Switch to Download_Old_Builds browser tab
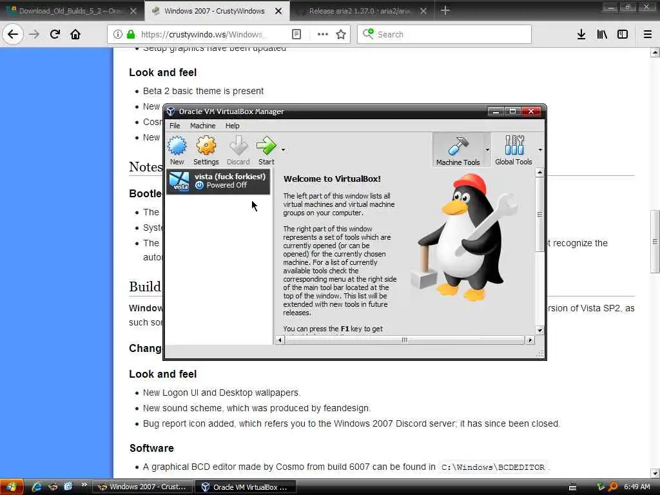Viewport: 660px width, 495px height. coord(70,11)
